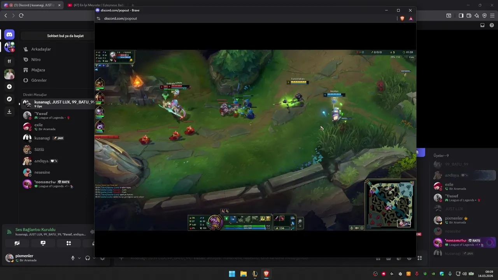The height and width of the screenshot is (280, 498).
Task: Open Windows Security tray icon
Action: click(442, 274)
